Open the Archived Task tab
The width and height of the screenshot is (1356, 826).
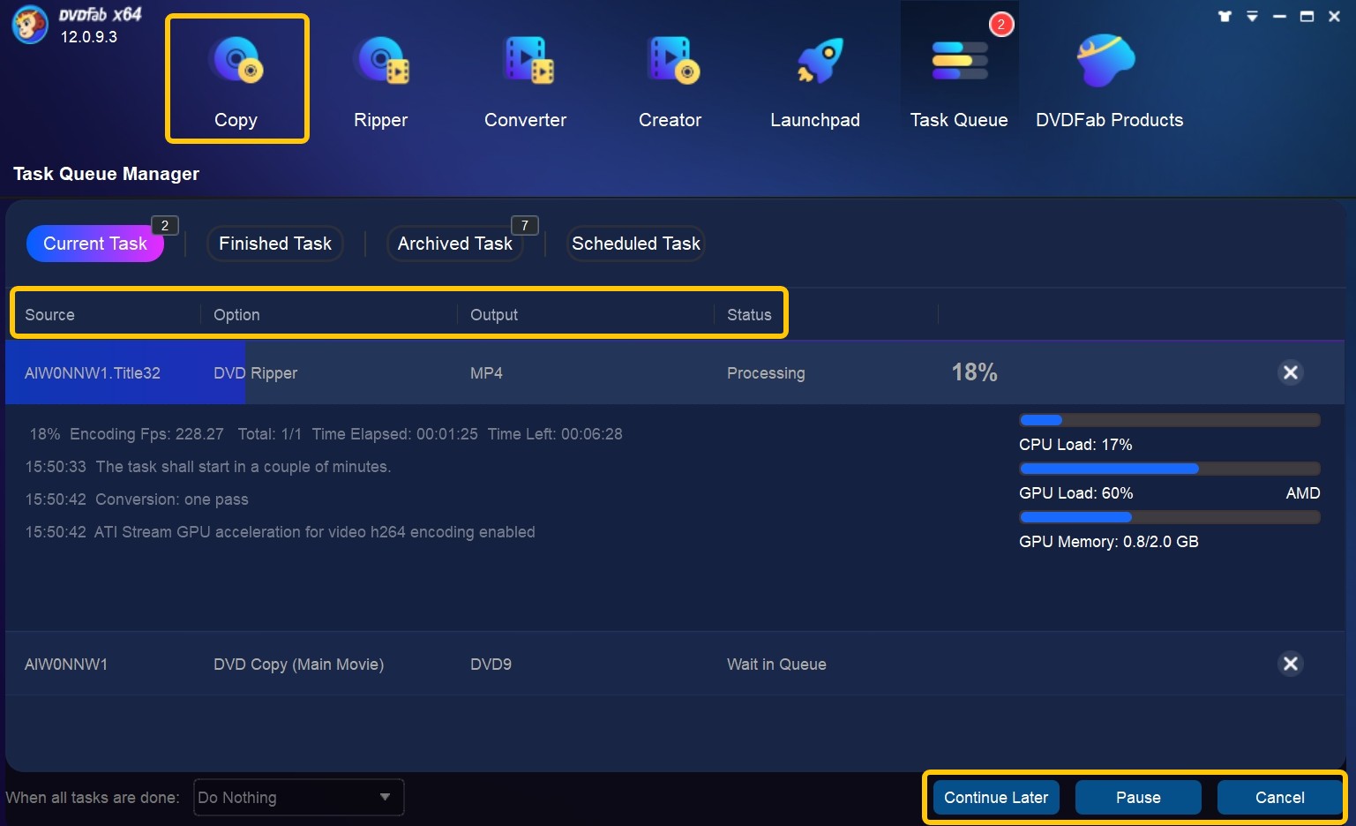(454, 244)
